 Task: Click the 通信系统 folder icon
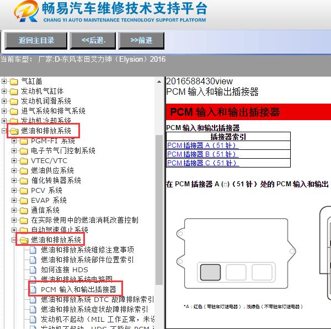point(24,211)
